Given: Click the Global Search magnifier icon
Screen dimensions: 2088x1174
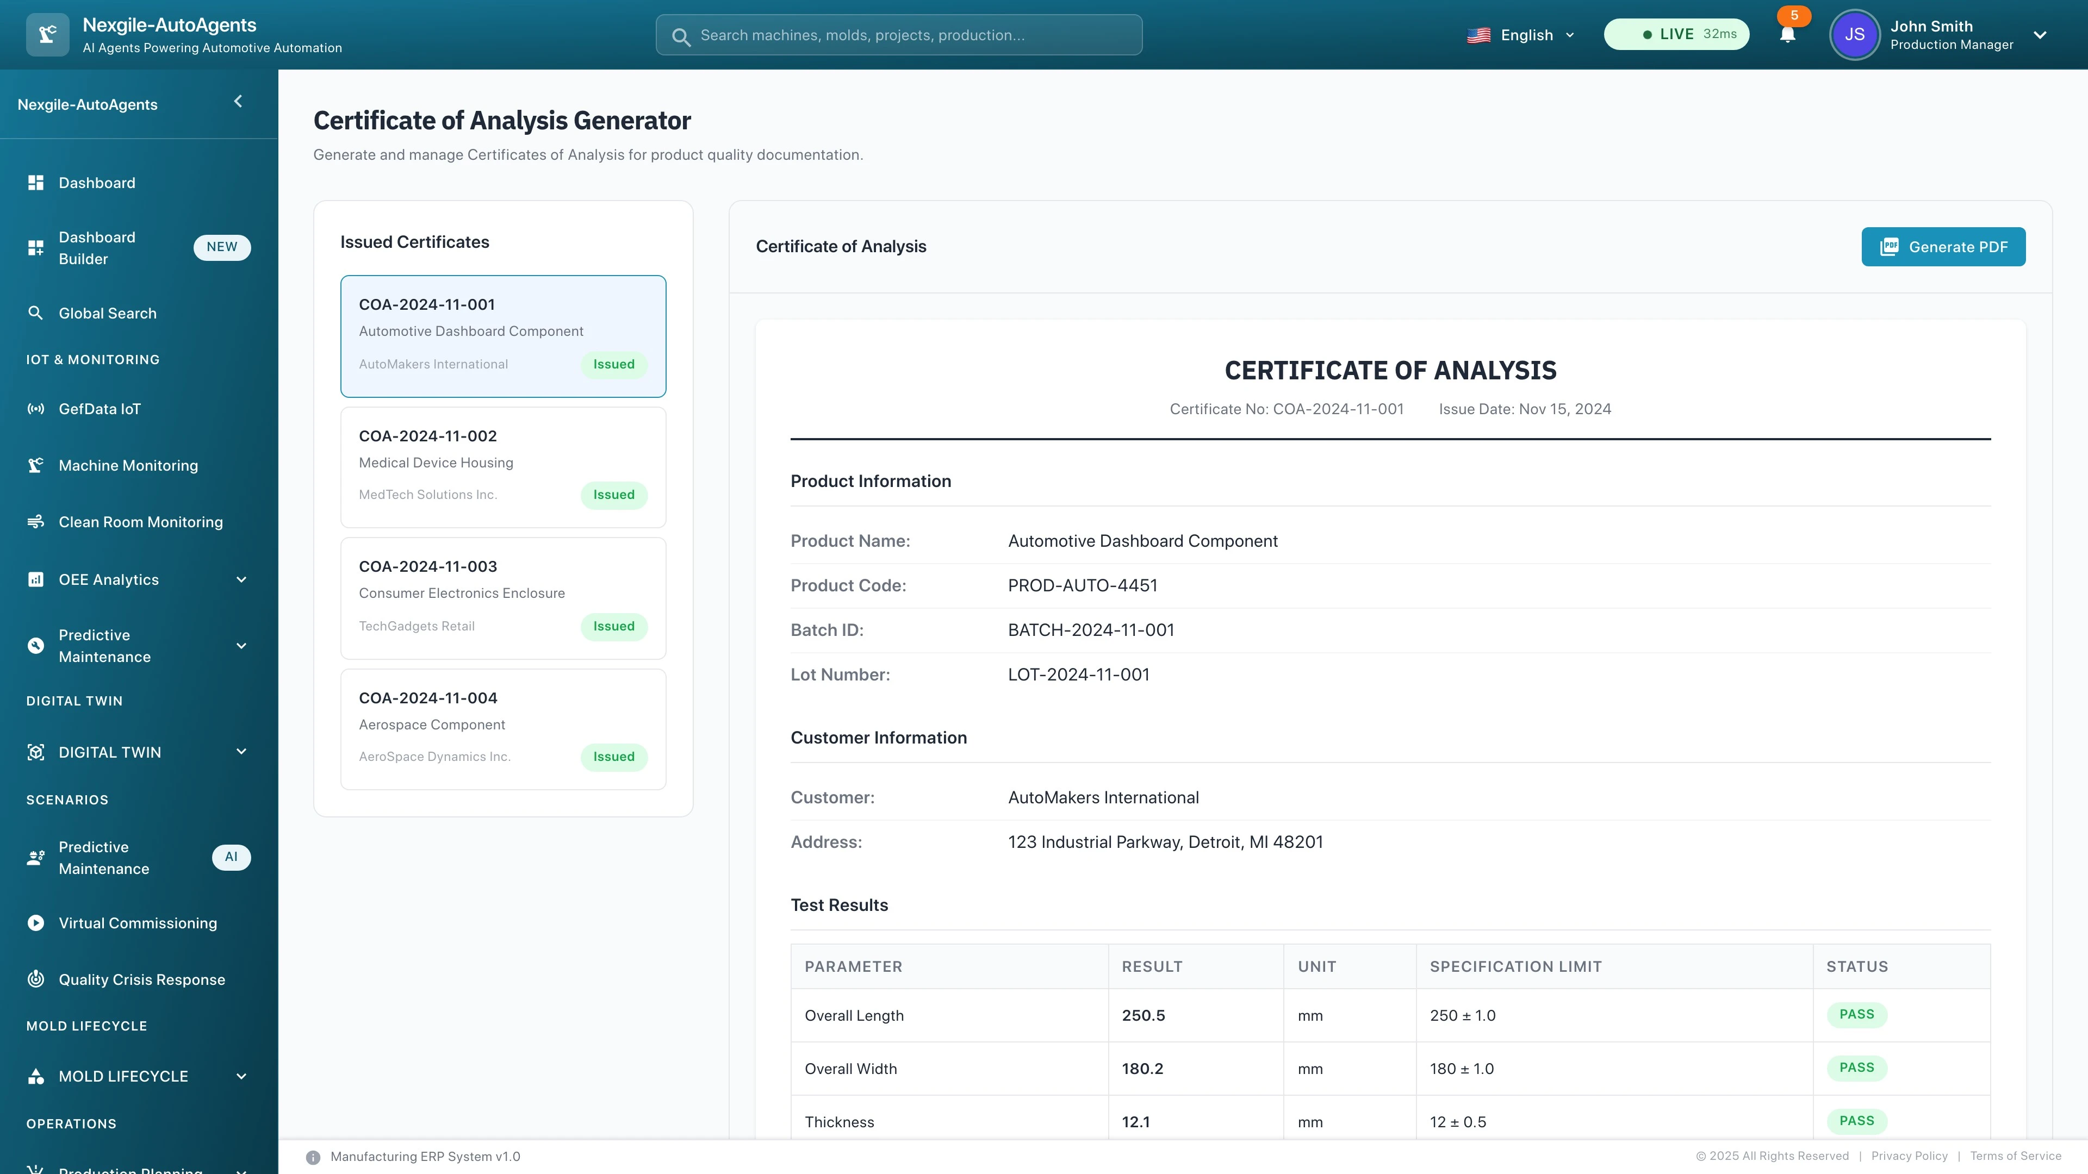Looking at the screenshot, I should tap(36, 313).
